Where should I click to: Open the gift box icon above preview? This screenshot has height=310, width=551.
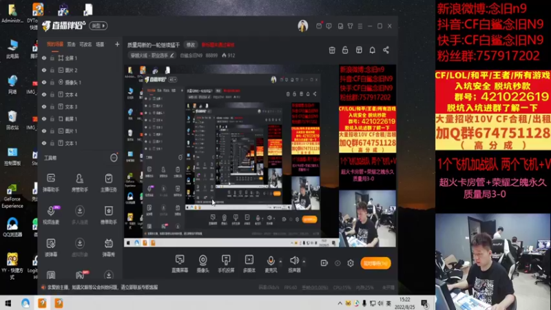pyautogui.click(x=332, y=50)
